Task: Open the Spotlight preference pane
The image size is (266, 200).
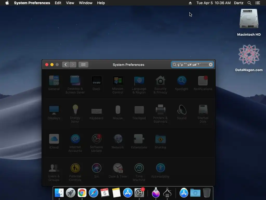Action: [182, 83]
